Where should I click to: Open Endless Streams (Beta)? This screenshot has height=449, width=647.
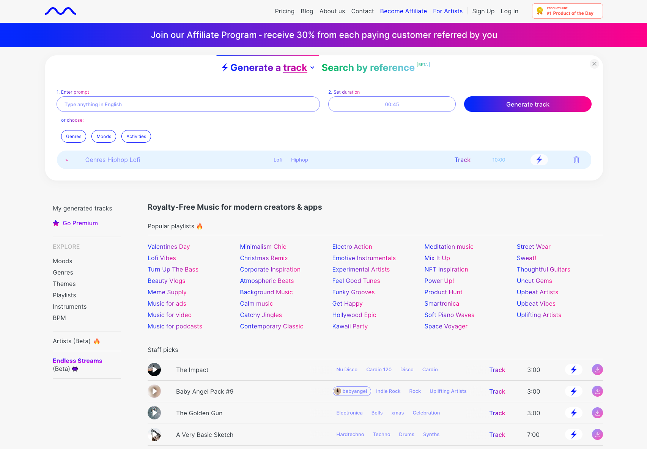pyautogui.click(x=77, y=364)
